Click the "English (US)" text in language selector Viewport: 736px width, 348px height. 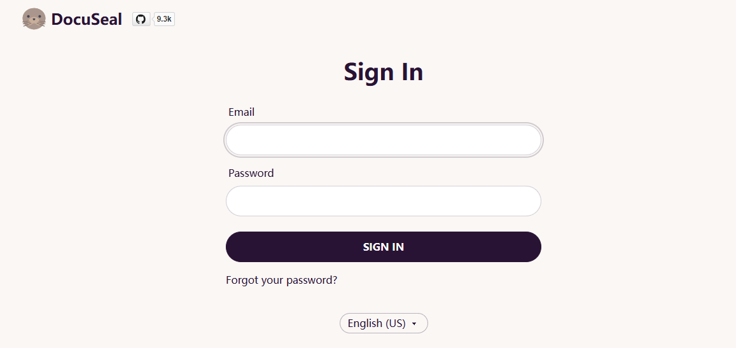(x=377, y=323)
